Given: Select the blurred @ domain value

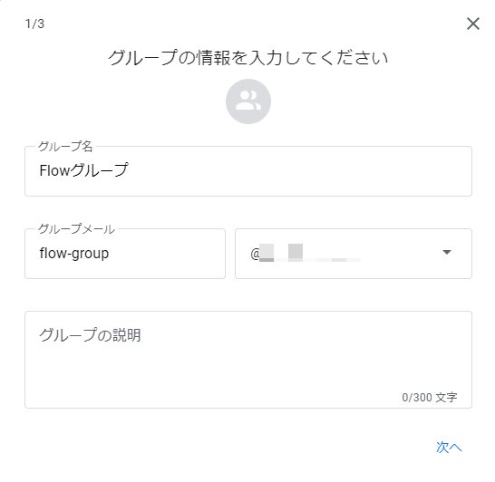Looking at the screenshot, I should tap(306, 253).
